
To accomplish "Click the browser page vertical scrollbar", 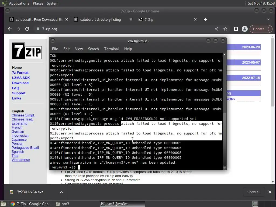I will pyautogui.click(x=273, y=72).
